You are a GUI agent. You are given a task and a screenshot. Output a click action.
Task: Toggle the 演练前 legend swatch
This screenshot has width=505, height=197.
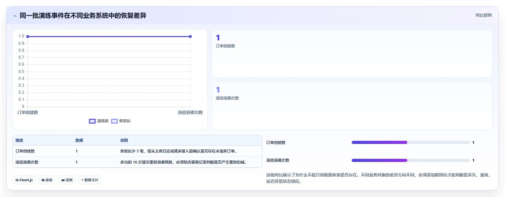(x=92, y=121)
